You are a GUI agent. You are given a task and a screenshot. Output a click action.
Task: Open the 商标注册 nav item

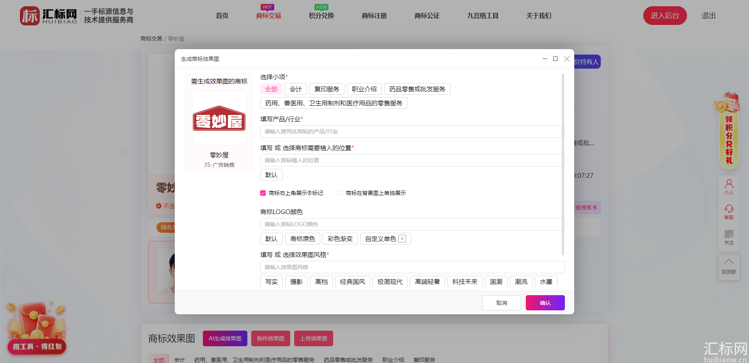[x=374, y=16]
